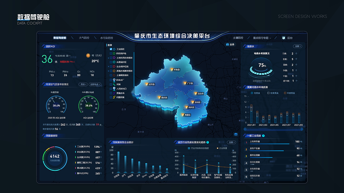Select 委外处理量 row
This screenshot has height=193, width=344.
coord(273,156)
